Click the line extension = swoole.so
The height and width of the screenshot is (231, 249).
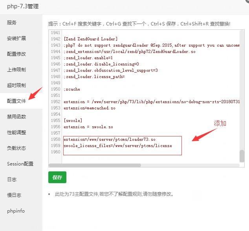point(88,127)
